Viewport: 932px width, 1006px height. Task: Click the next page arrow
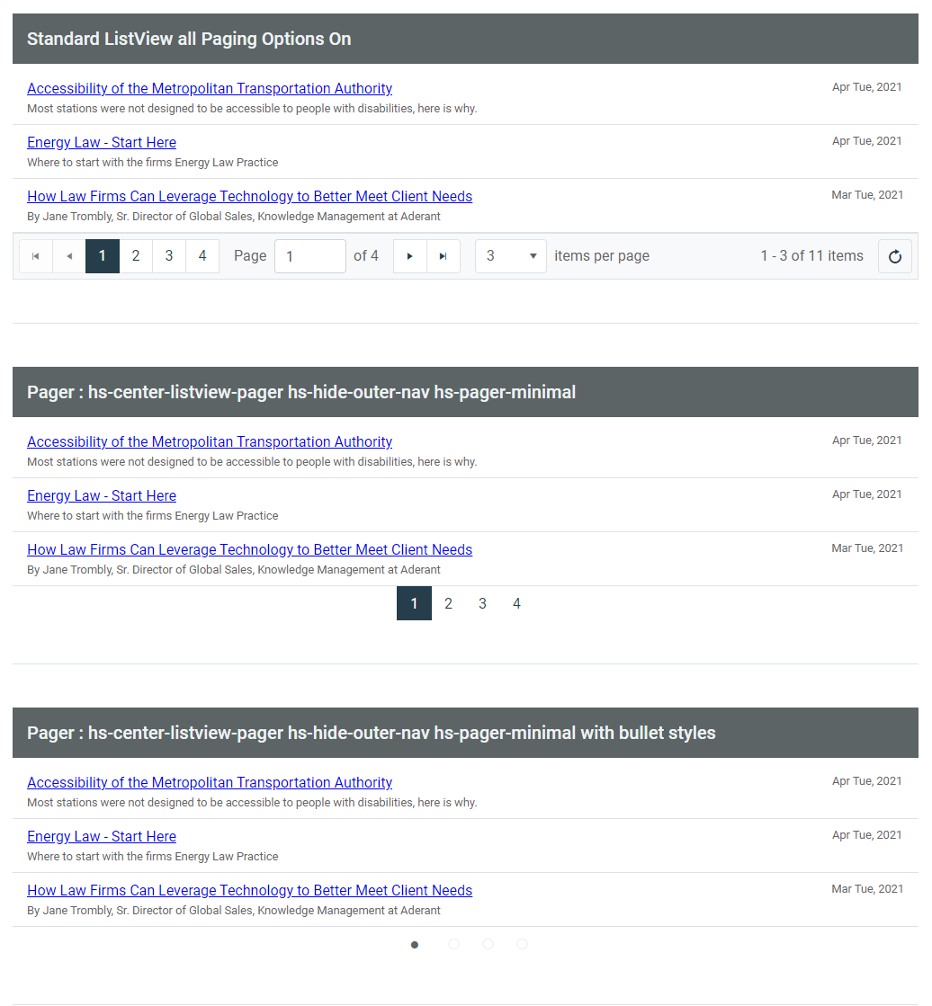[409, 255]
